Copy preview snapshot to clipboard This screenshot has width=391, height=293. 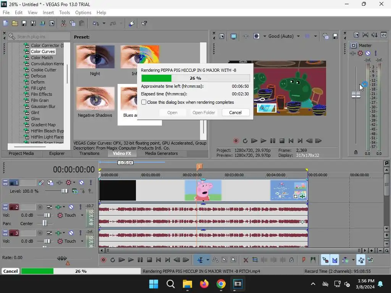click(x=325, y=36)
